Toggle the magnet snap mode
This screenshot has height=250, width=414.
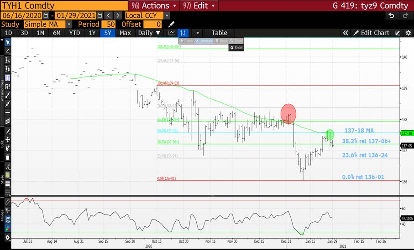coord(8,219)
